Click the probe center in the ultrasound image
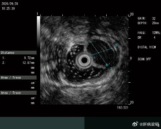Viewport: 161px width, 129px height. [84, 60]
